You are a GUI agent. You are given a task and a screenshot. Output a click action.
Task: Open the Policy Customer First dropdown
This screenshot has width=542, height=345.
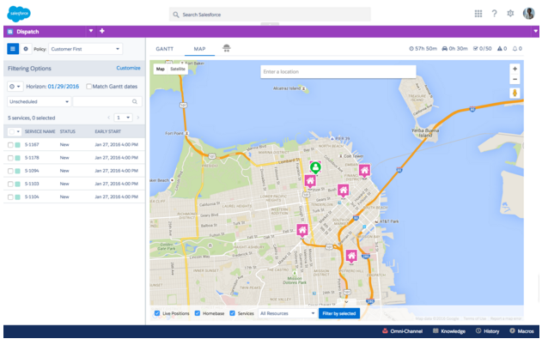tap(86, 49)
